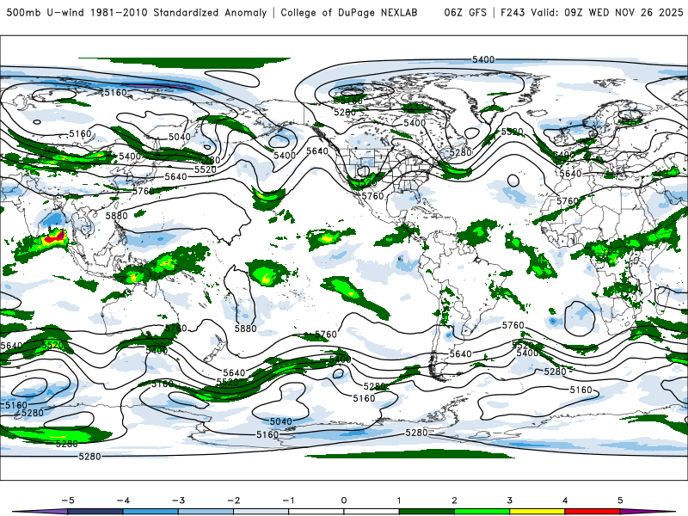Select the yellow 3 to 4 legend swatch
The height and width of the screenshot is (516, 688).
[537, 512]
